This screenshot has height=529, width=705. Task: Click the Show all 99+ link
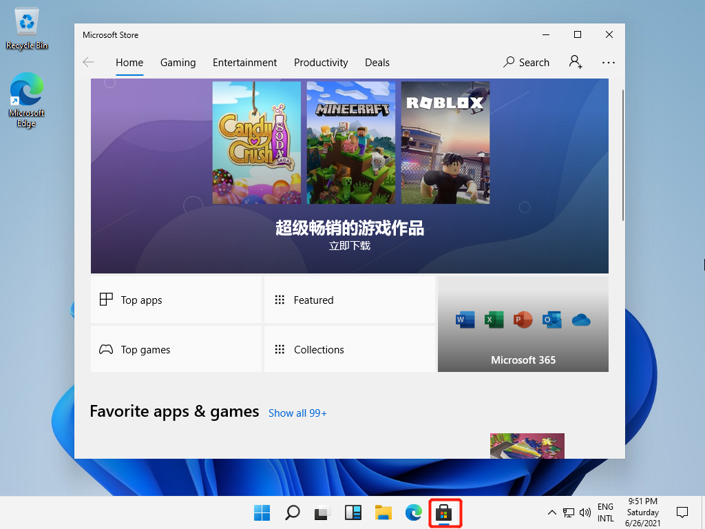coord(297,413)
